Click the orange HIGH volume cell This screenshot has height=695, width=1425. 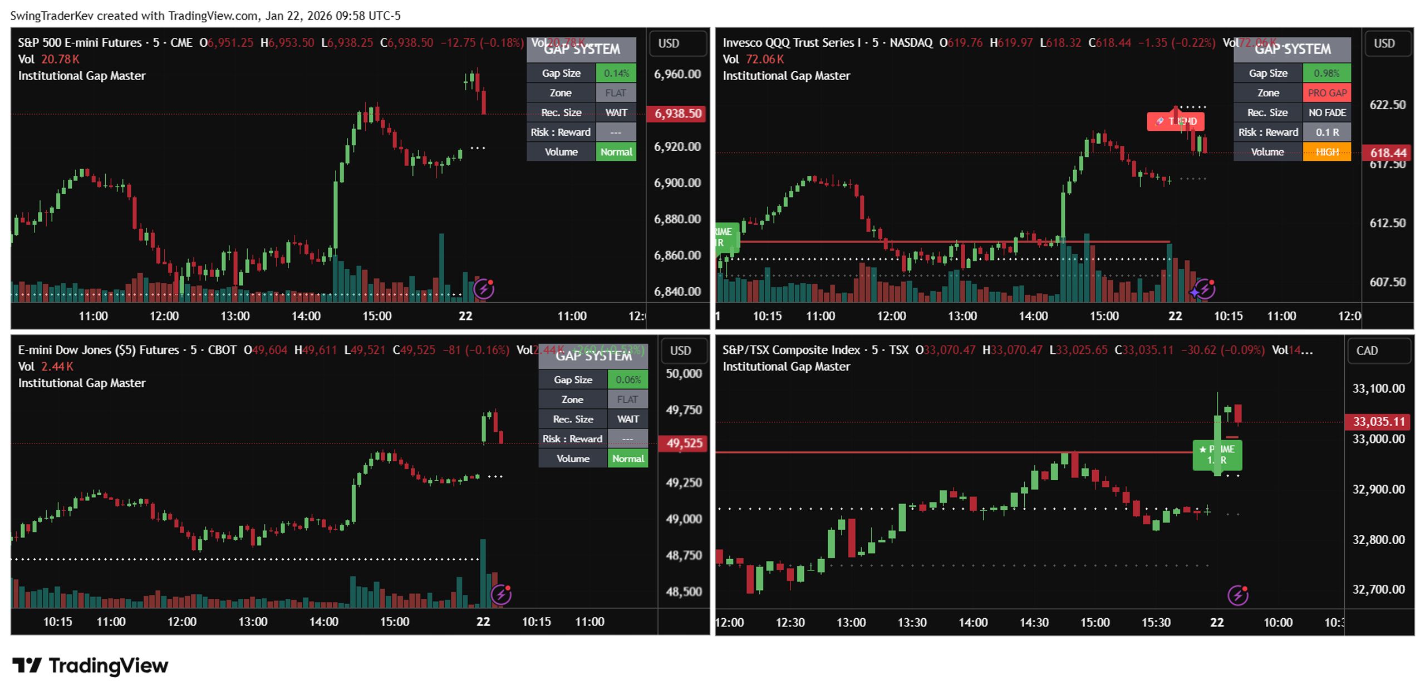(1327, 152)
